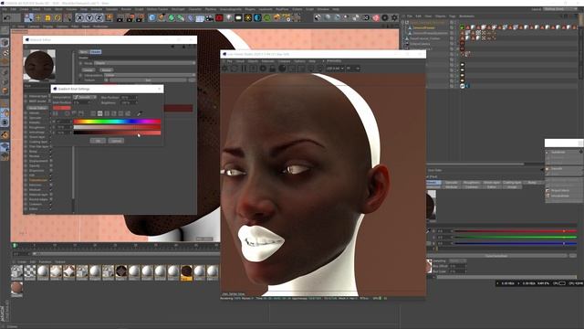Select the Rotate tool in the top toolbar
Screen dimensions: 584x329
57,17
